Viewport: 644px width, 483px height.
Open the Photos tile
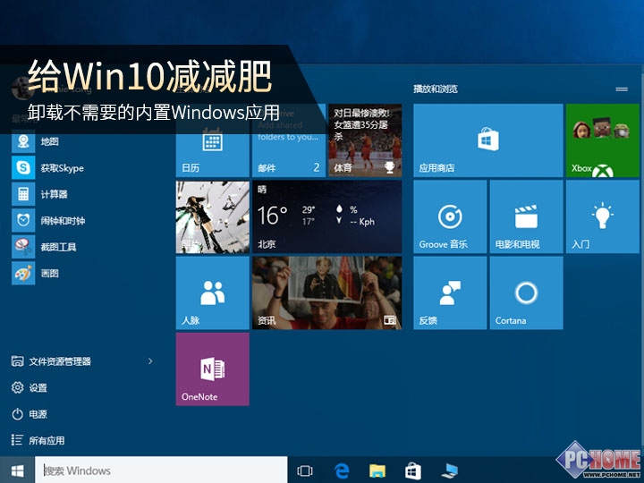coord(212,216)
